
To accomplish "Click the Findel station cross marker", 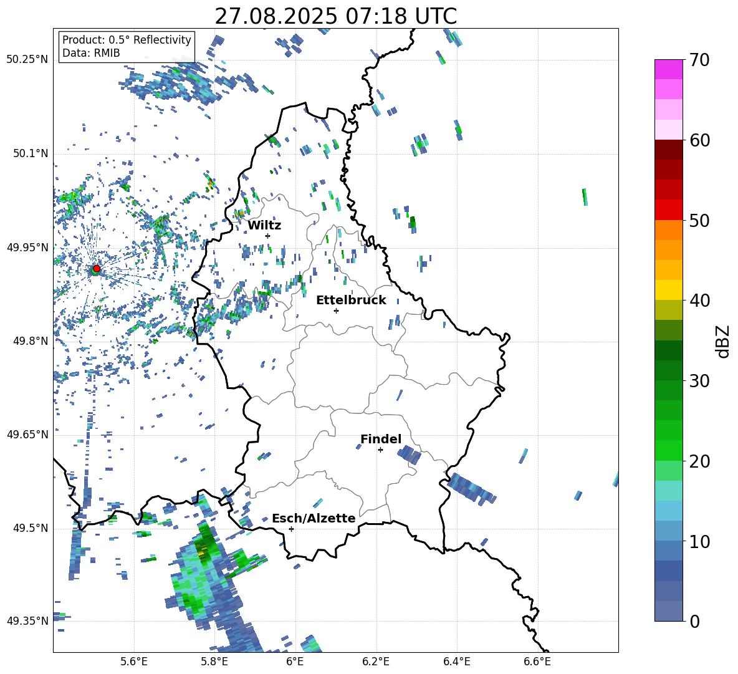I will click(380, 450).
